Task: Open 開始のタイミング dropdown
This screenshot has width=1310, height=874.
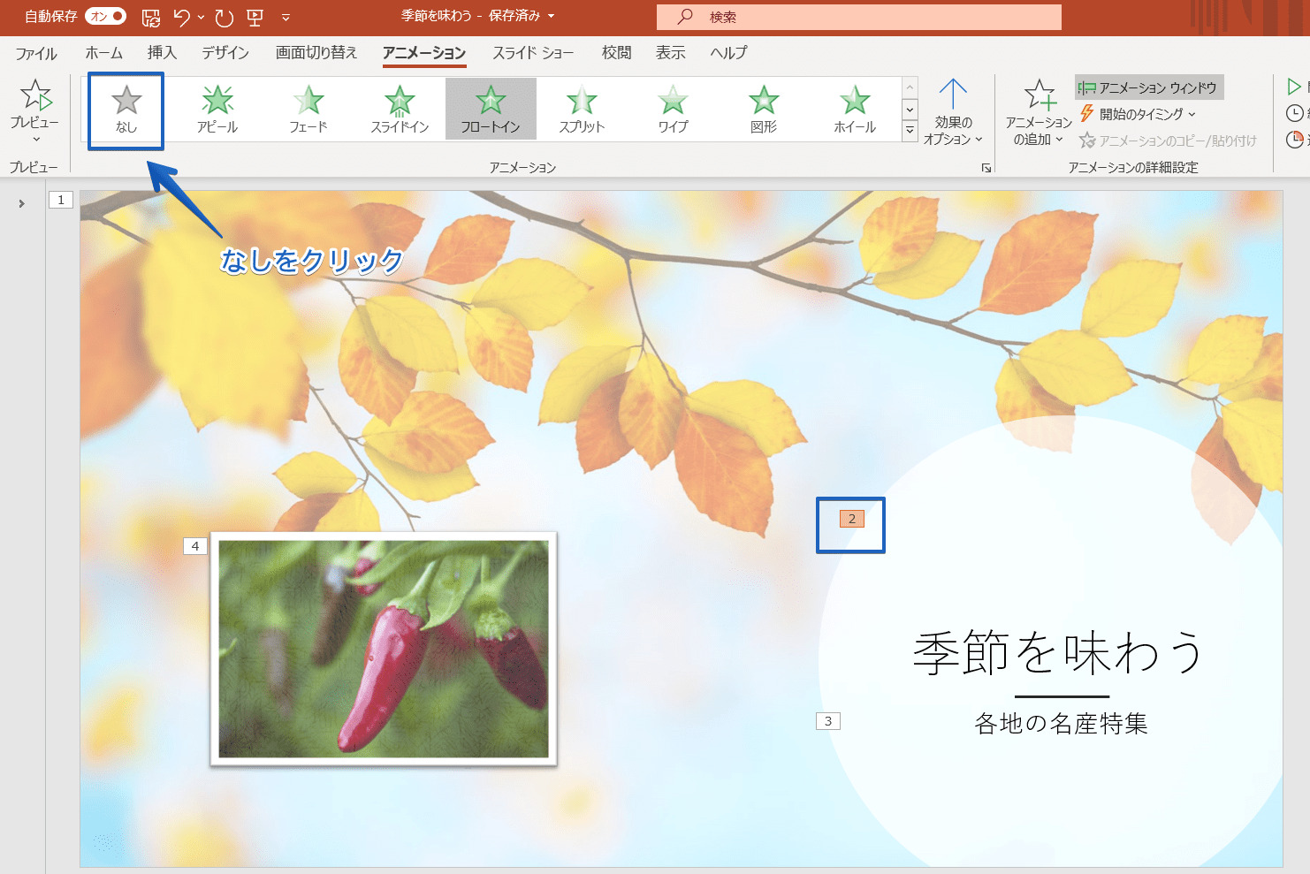Action: [x=1138, y=114]
